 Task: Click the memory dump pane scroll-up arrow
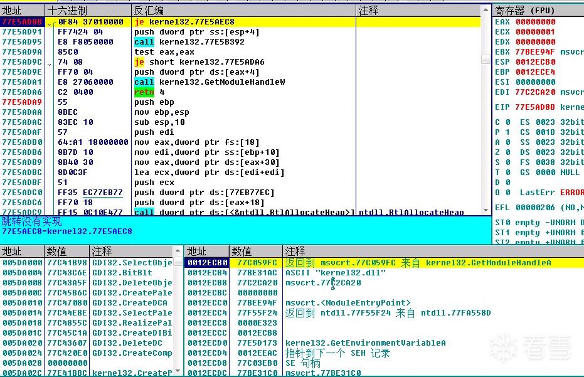178,251
